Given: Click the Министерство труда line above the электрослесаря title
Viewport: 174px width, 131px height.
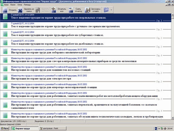Looking at the screenshot, I should tap(49, 76).
